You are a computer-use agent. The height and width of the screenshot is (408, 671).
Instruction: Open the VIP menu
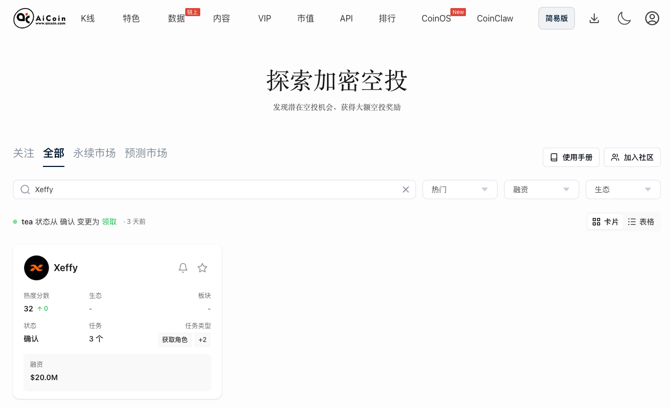point(265,19)
